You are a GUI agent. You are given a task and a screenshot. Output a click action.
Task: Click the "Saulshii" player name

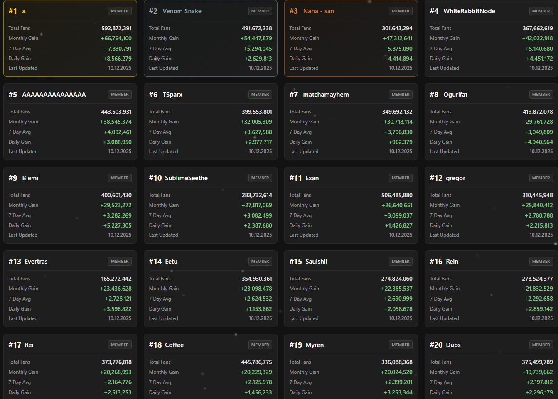click(316, 262)
